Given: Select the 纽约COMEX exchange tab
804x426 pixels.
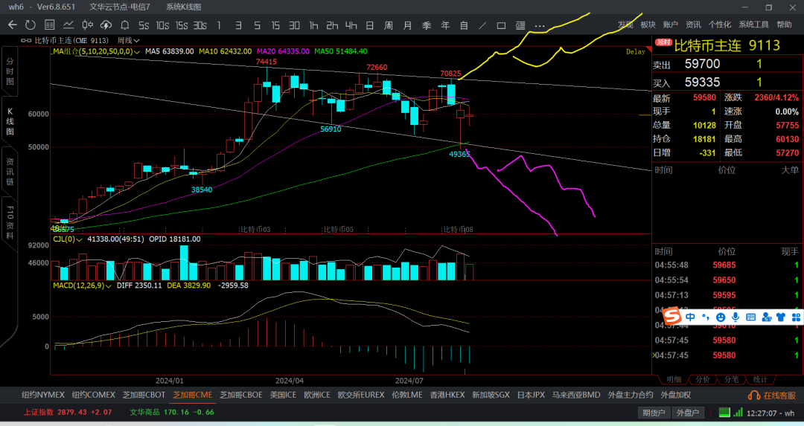Looking at the screenshot, I should tap(93, 395).
